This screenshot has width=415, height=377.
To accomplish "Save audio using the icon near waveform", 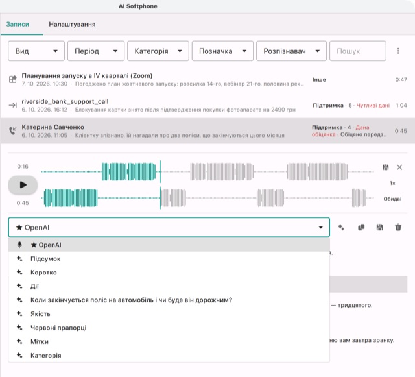I will 386,167.
